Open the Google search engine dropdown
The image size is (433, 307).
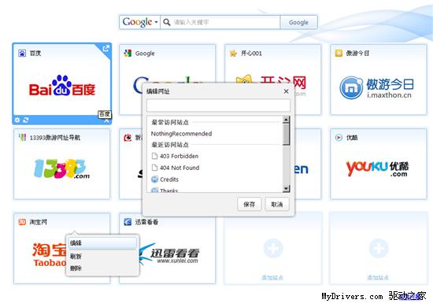[139, 22]
